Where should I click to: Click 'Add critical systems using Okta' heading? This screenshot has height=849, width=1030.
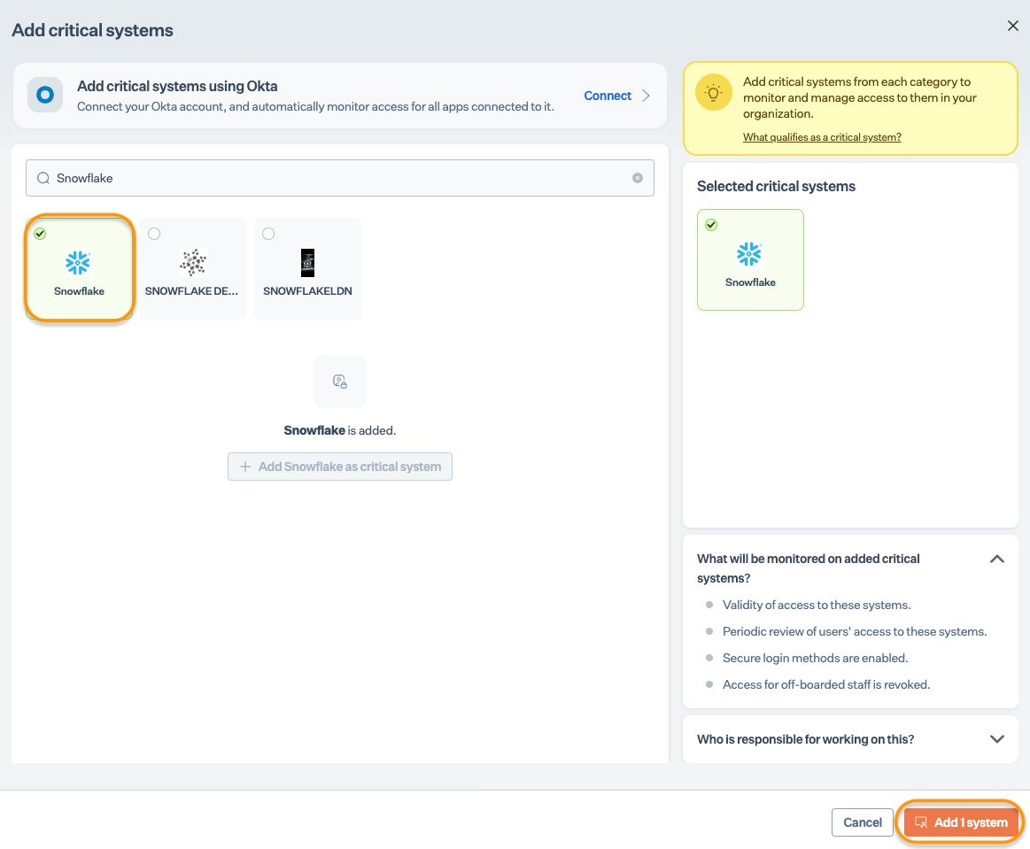177,86
